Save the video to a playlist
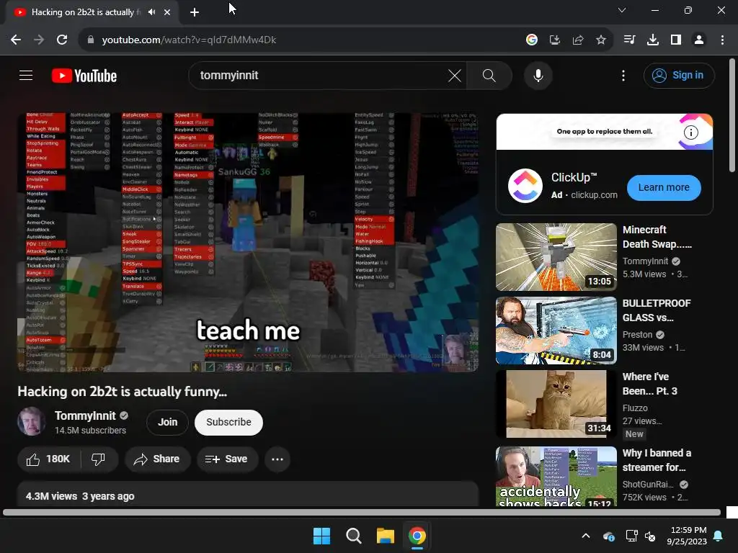 coord(227,459)
